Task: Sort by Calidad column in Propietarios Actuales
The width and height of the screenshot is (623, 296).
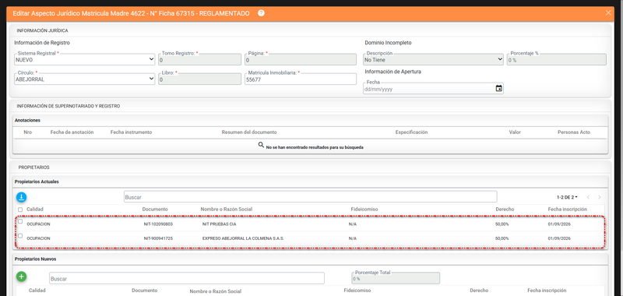Action: click(35, 210)
